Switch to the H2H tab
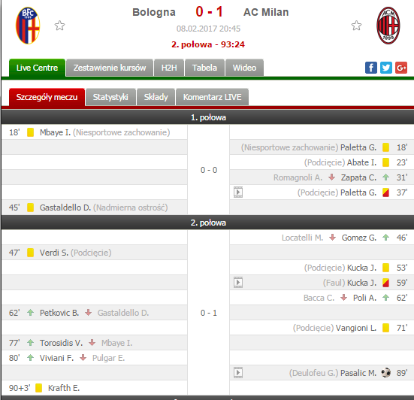The height and width of the screenshot is (400, 414). coord(169,68)
